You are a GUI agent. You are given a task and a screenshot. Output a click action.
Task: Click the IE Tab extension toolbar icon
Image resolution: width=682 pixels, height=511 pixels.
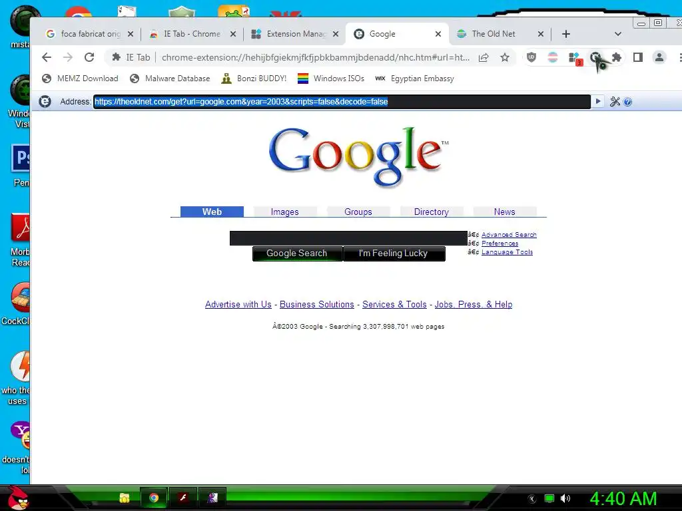(x=595, y=57)
